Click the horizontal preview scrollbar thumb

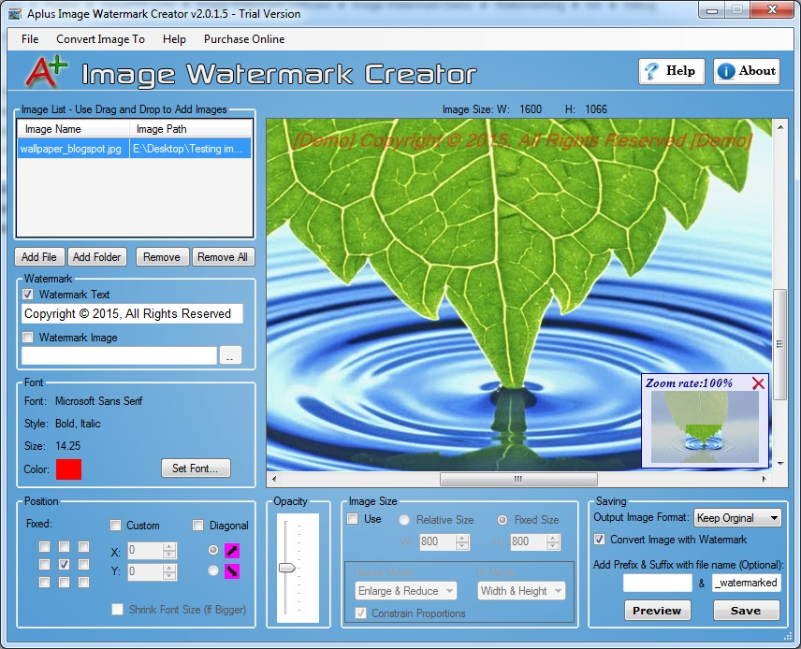pos(518,479)
